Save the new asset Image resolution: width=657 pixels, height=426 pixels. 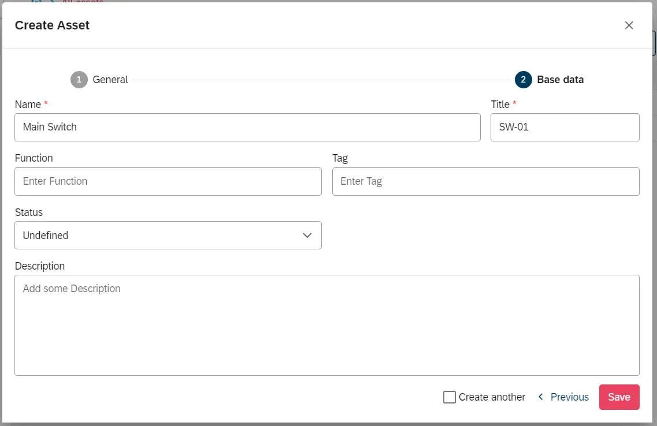[x=619, y=397]
